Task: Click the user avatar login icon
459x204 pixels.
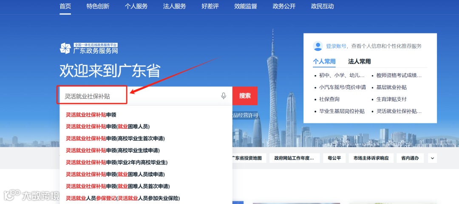Action: click(x=317, y=46)
